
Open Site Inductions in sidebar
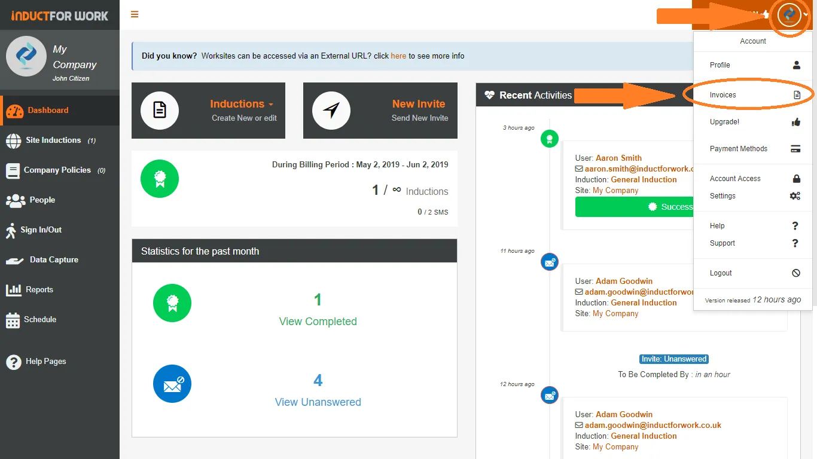[60, 140]
